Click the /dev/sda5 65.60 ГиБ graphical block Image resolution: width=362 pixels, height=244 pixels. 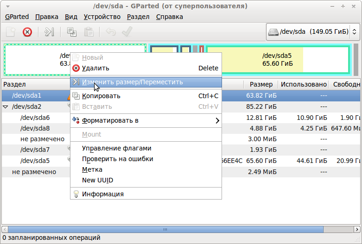[x=278, y=60]
